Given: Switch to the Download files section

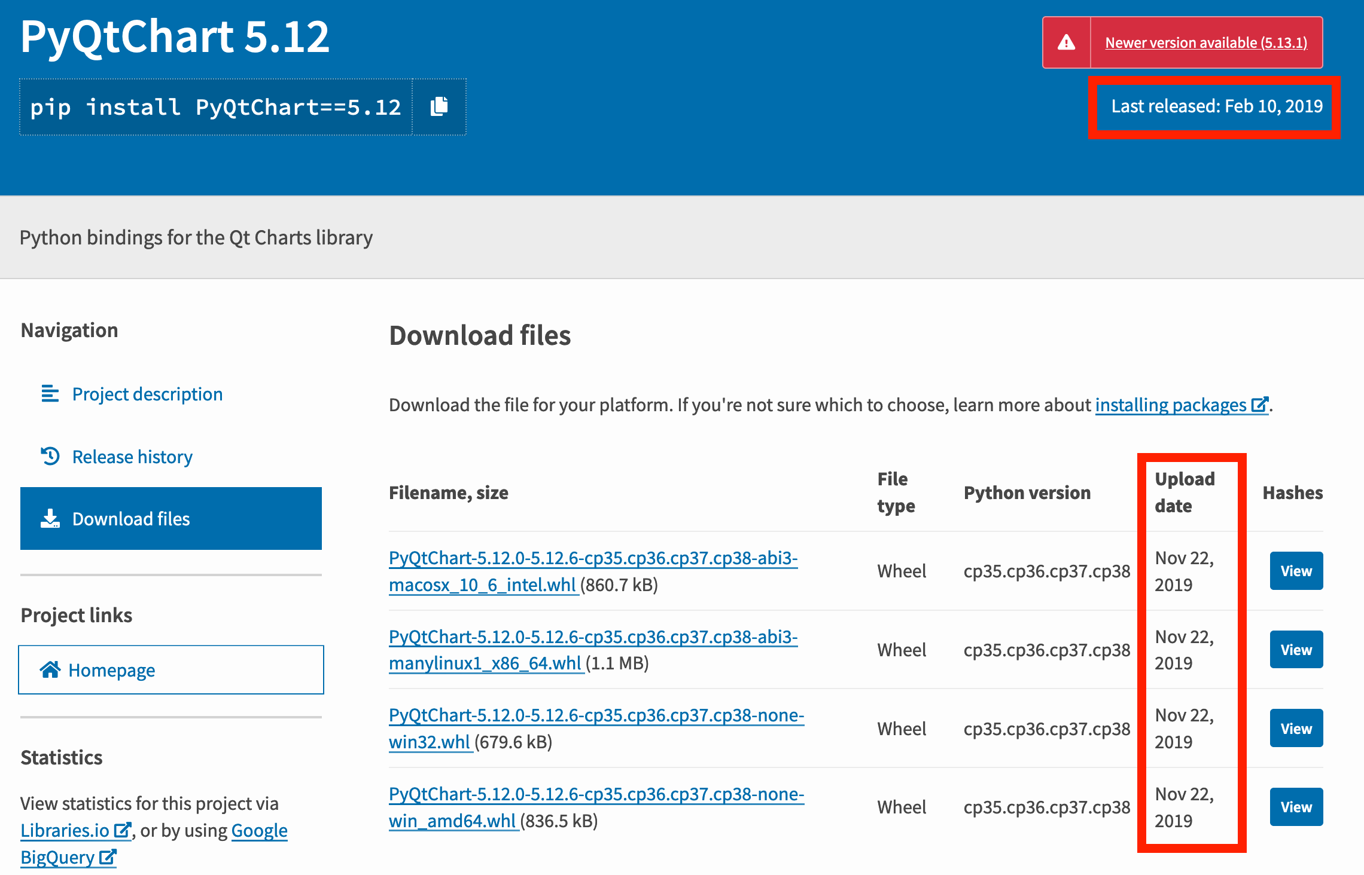Looking at the screenshot, I should [x=130, y=518].
